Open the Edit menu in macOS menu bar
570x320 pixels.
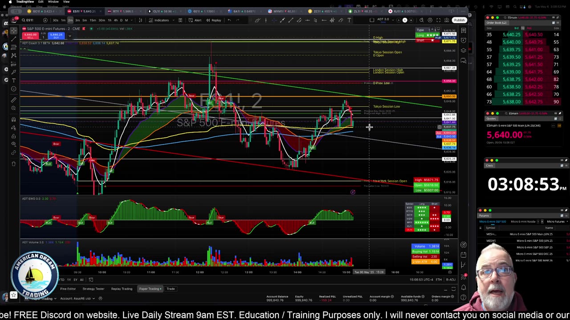point(41,2)
